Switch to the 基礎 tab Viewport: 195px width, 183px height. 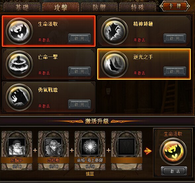[x=22, y=8]
